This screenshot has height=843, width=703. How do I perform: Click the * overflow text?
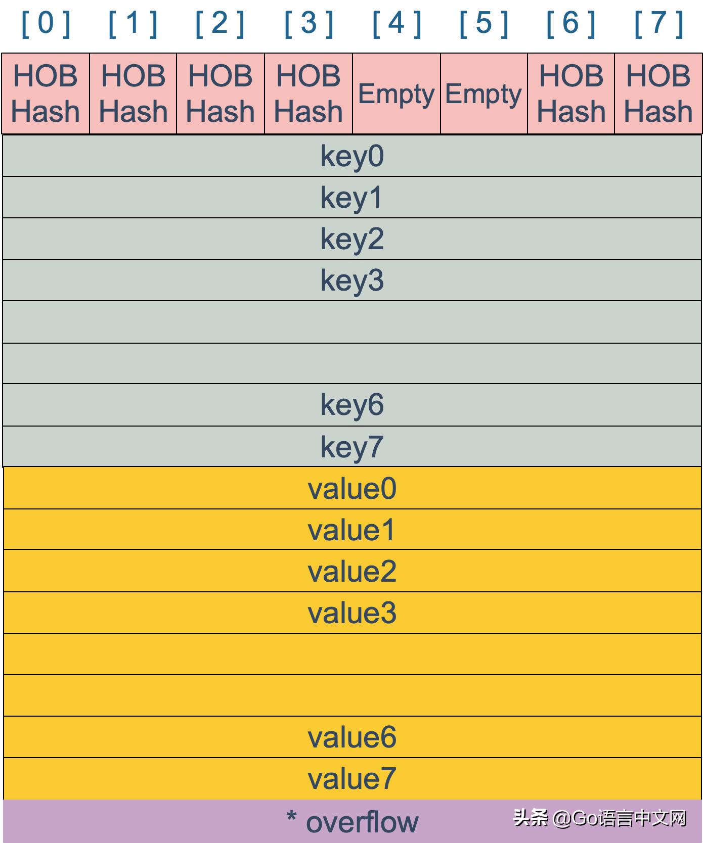pos(352,821)
